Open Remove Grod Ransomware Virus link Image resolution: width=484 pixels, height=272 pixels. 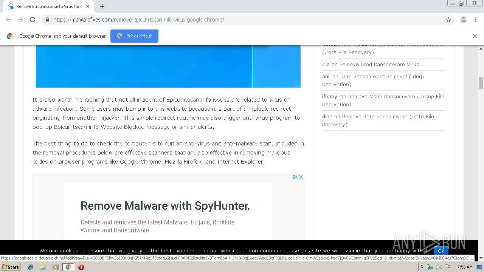[379, 64]
